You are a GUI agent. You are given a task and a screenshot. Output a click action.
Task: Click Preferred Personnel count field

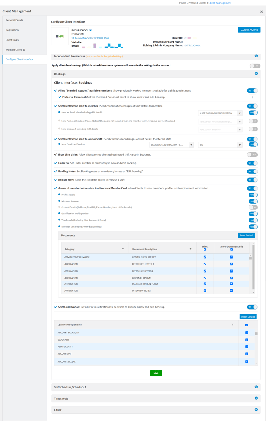click(x=252, y=97)
